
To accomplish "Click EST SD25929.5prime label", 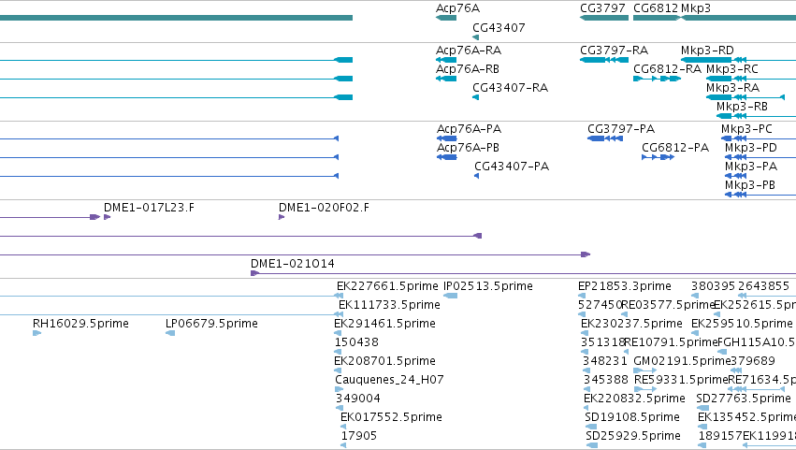I will [x=633, y=437].
